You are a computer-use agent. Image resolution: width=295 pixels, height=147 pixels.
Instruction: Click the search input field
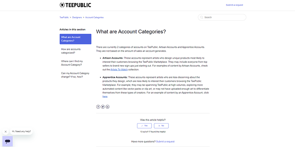click(x=223, y=17)
